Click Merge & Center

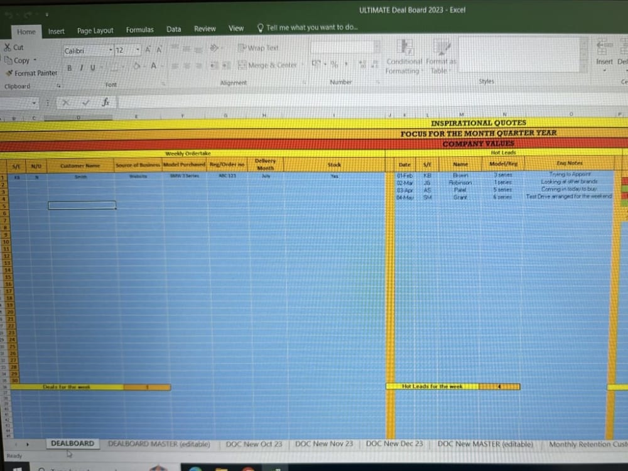click(268, 65)
